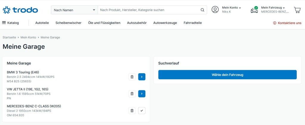Expand the Mein Fahrzeug dropdown
The width and height of the screenshot is (305, 125).
(x=273, y=8)
